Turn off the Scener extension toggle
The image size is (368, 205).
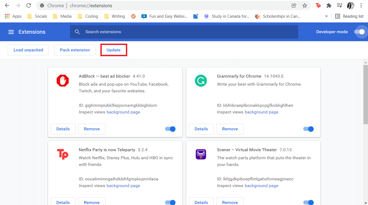[308, 203]
